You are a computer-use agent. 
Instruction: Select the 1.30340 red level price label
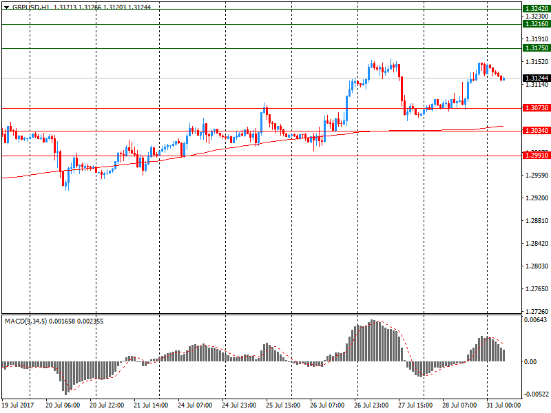pos(537,131)
